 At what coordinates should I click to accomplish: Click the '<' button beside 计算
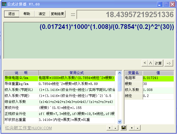[145, 63]
